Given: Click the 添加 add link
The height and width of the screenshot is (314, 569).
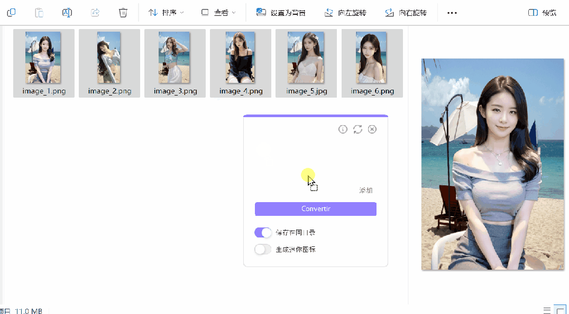Looking at the screenshot, I should (x=366, y=191).
